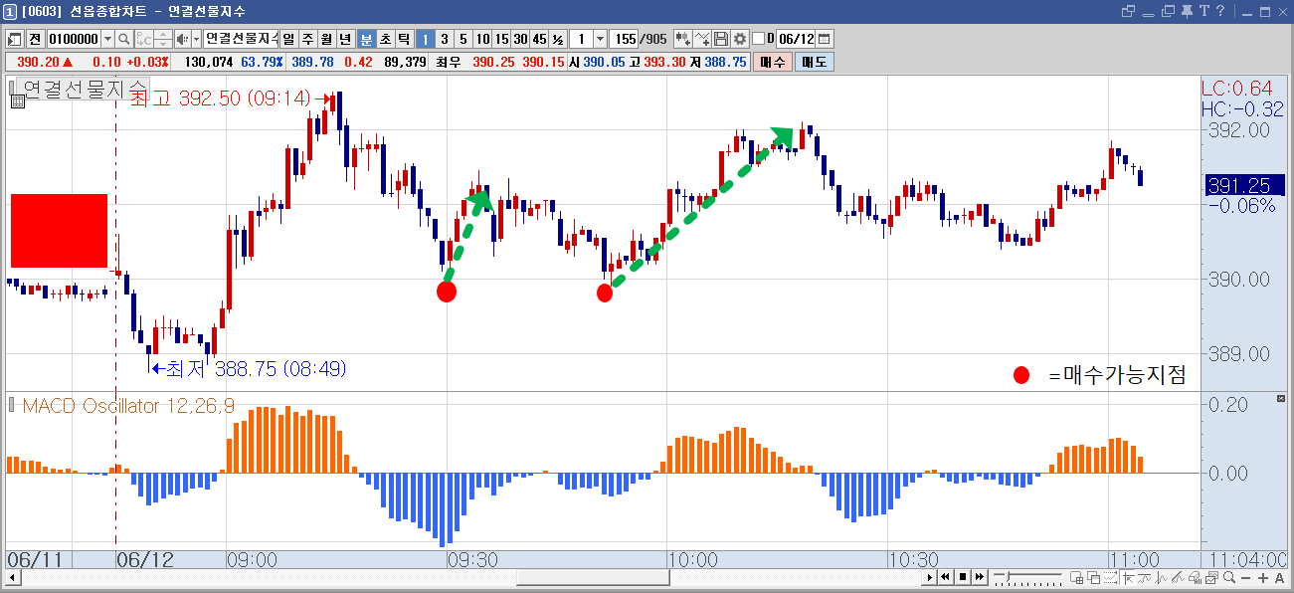
Task: Open the interval value dropdown arrow
Action: coord(600,39)
